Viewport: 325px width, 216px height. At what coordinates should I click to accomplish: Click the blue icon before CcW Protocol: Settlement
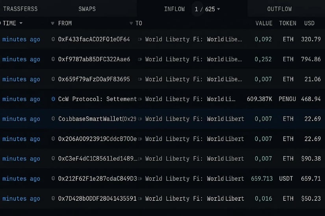(53, 99)
